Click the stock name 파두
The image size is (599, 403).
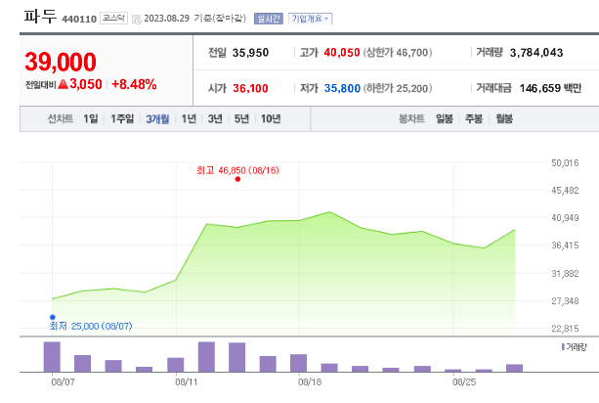click(40, 17)
